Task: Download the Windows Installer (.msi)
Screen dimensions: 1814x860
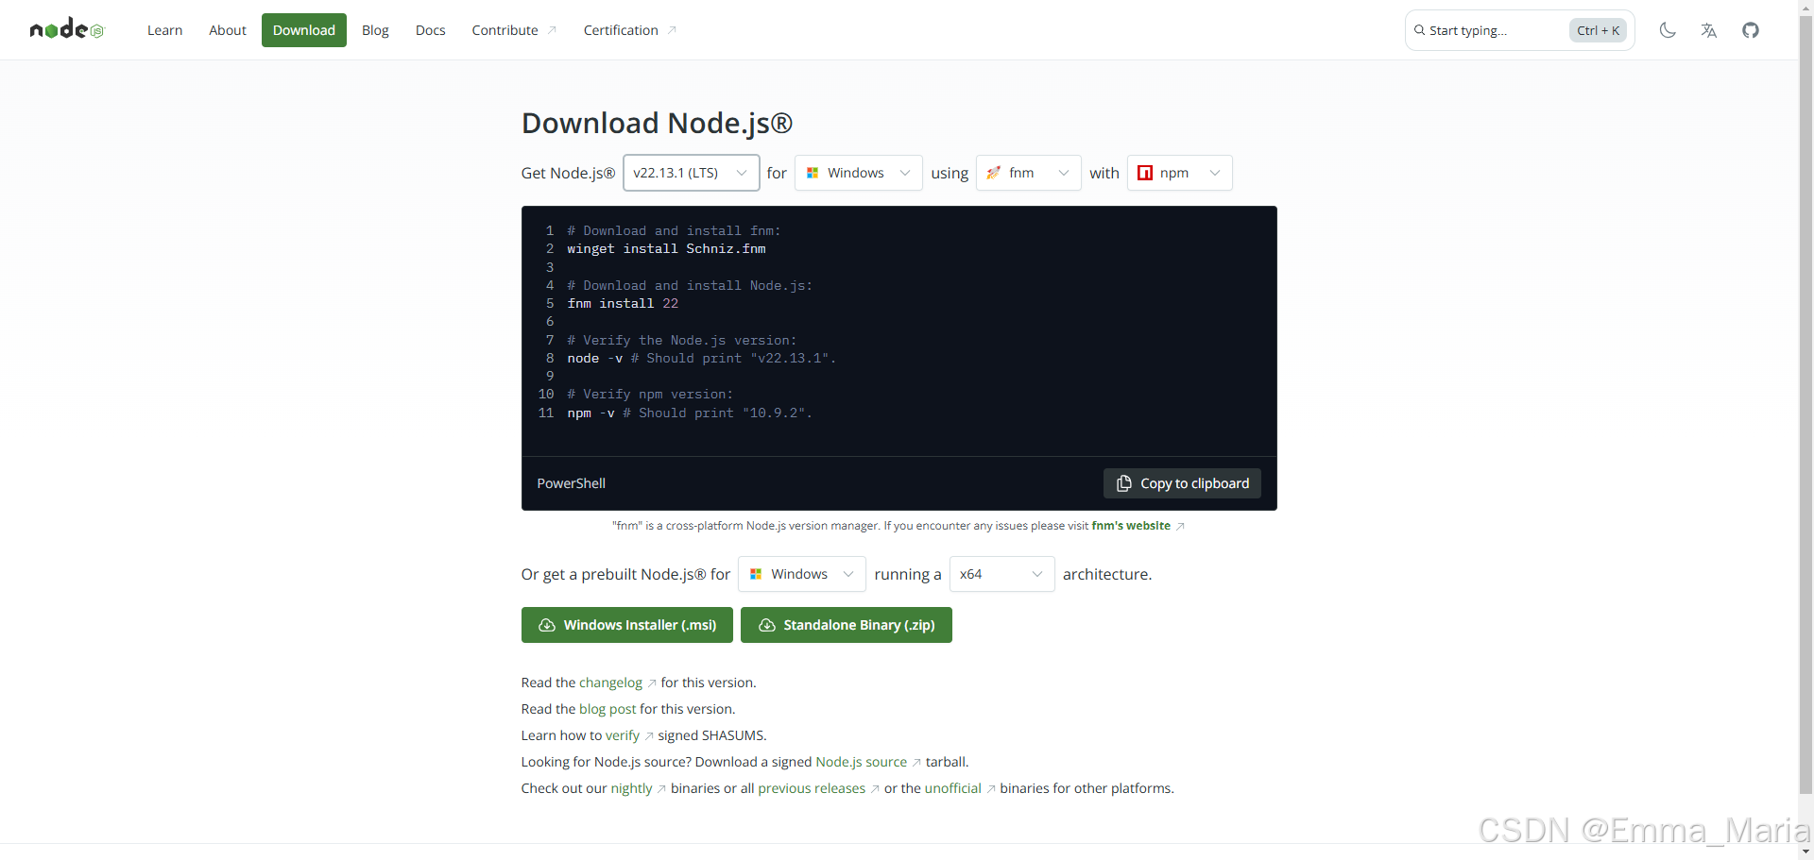Action: (x=627, y=625)
